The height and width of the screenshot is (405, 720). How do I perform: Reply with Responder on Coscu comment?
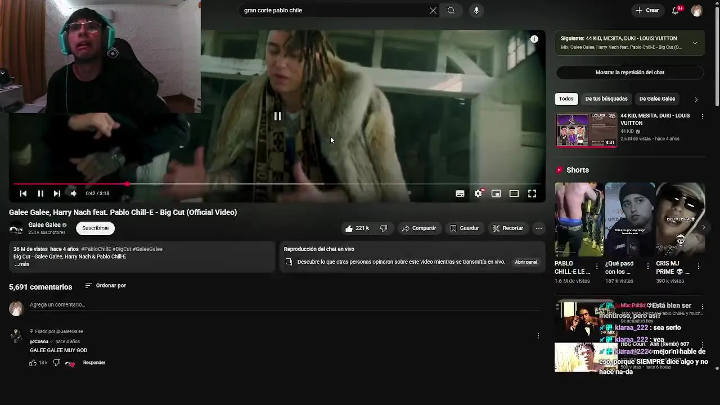(94, 363)
